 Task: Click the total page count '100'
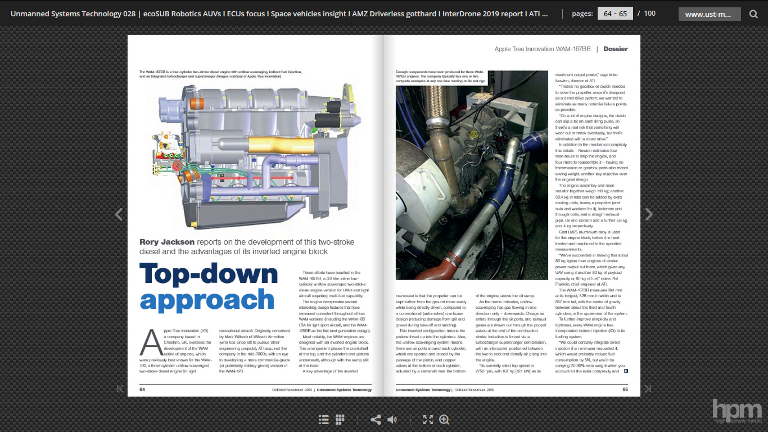650,13
